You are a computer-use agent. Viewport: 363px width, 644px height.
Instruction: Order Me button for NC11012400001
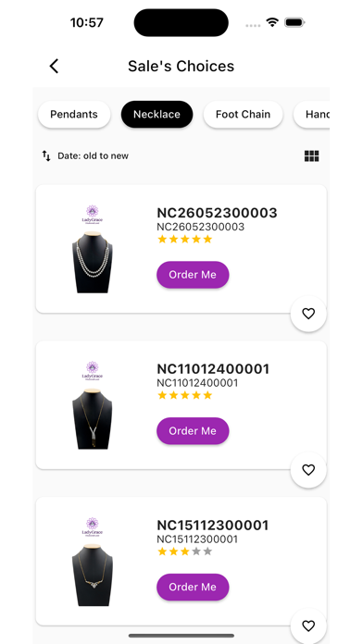pyautogui.click(x=193, y=431)
